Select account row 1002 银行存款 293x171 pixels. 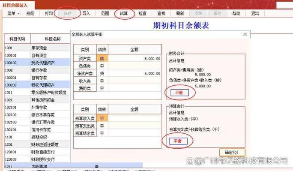point(37,70)
